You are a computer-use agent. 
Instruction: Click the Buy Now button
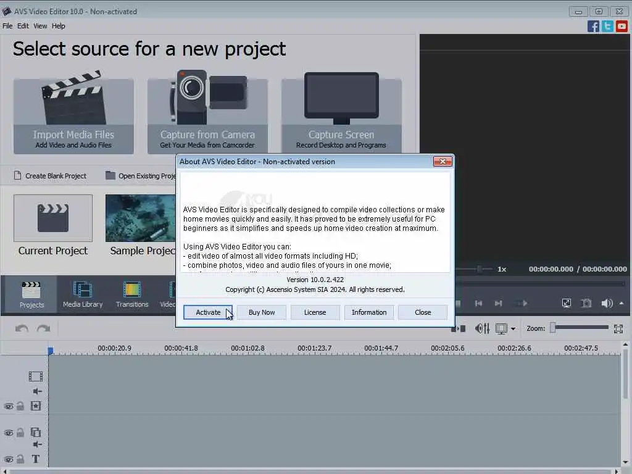coord(262,312)
